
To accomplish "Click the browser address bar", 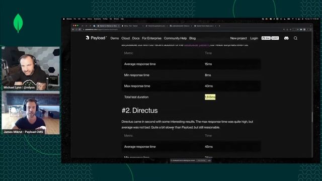I will pyautogui.click(x=183, y=30).
